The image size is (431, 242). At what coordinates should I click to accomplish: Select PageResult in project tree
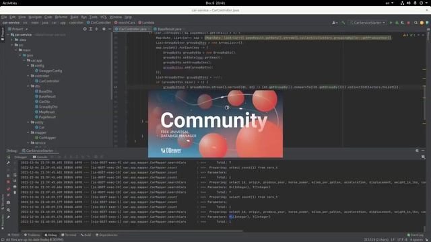45,117
